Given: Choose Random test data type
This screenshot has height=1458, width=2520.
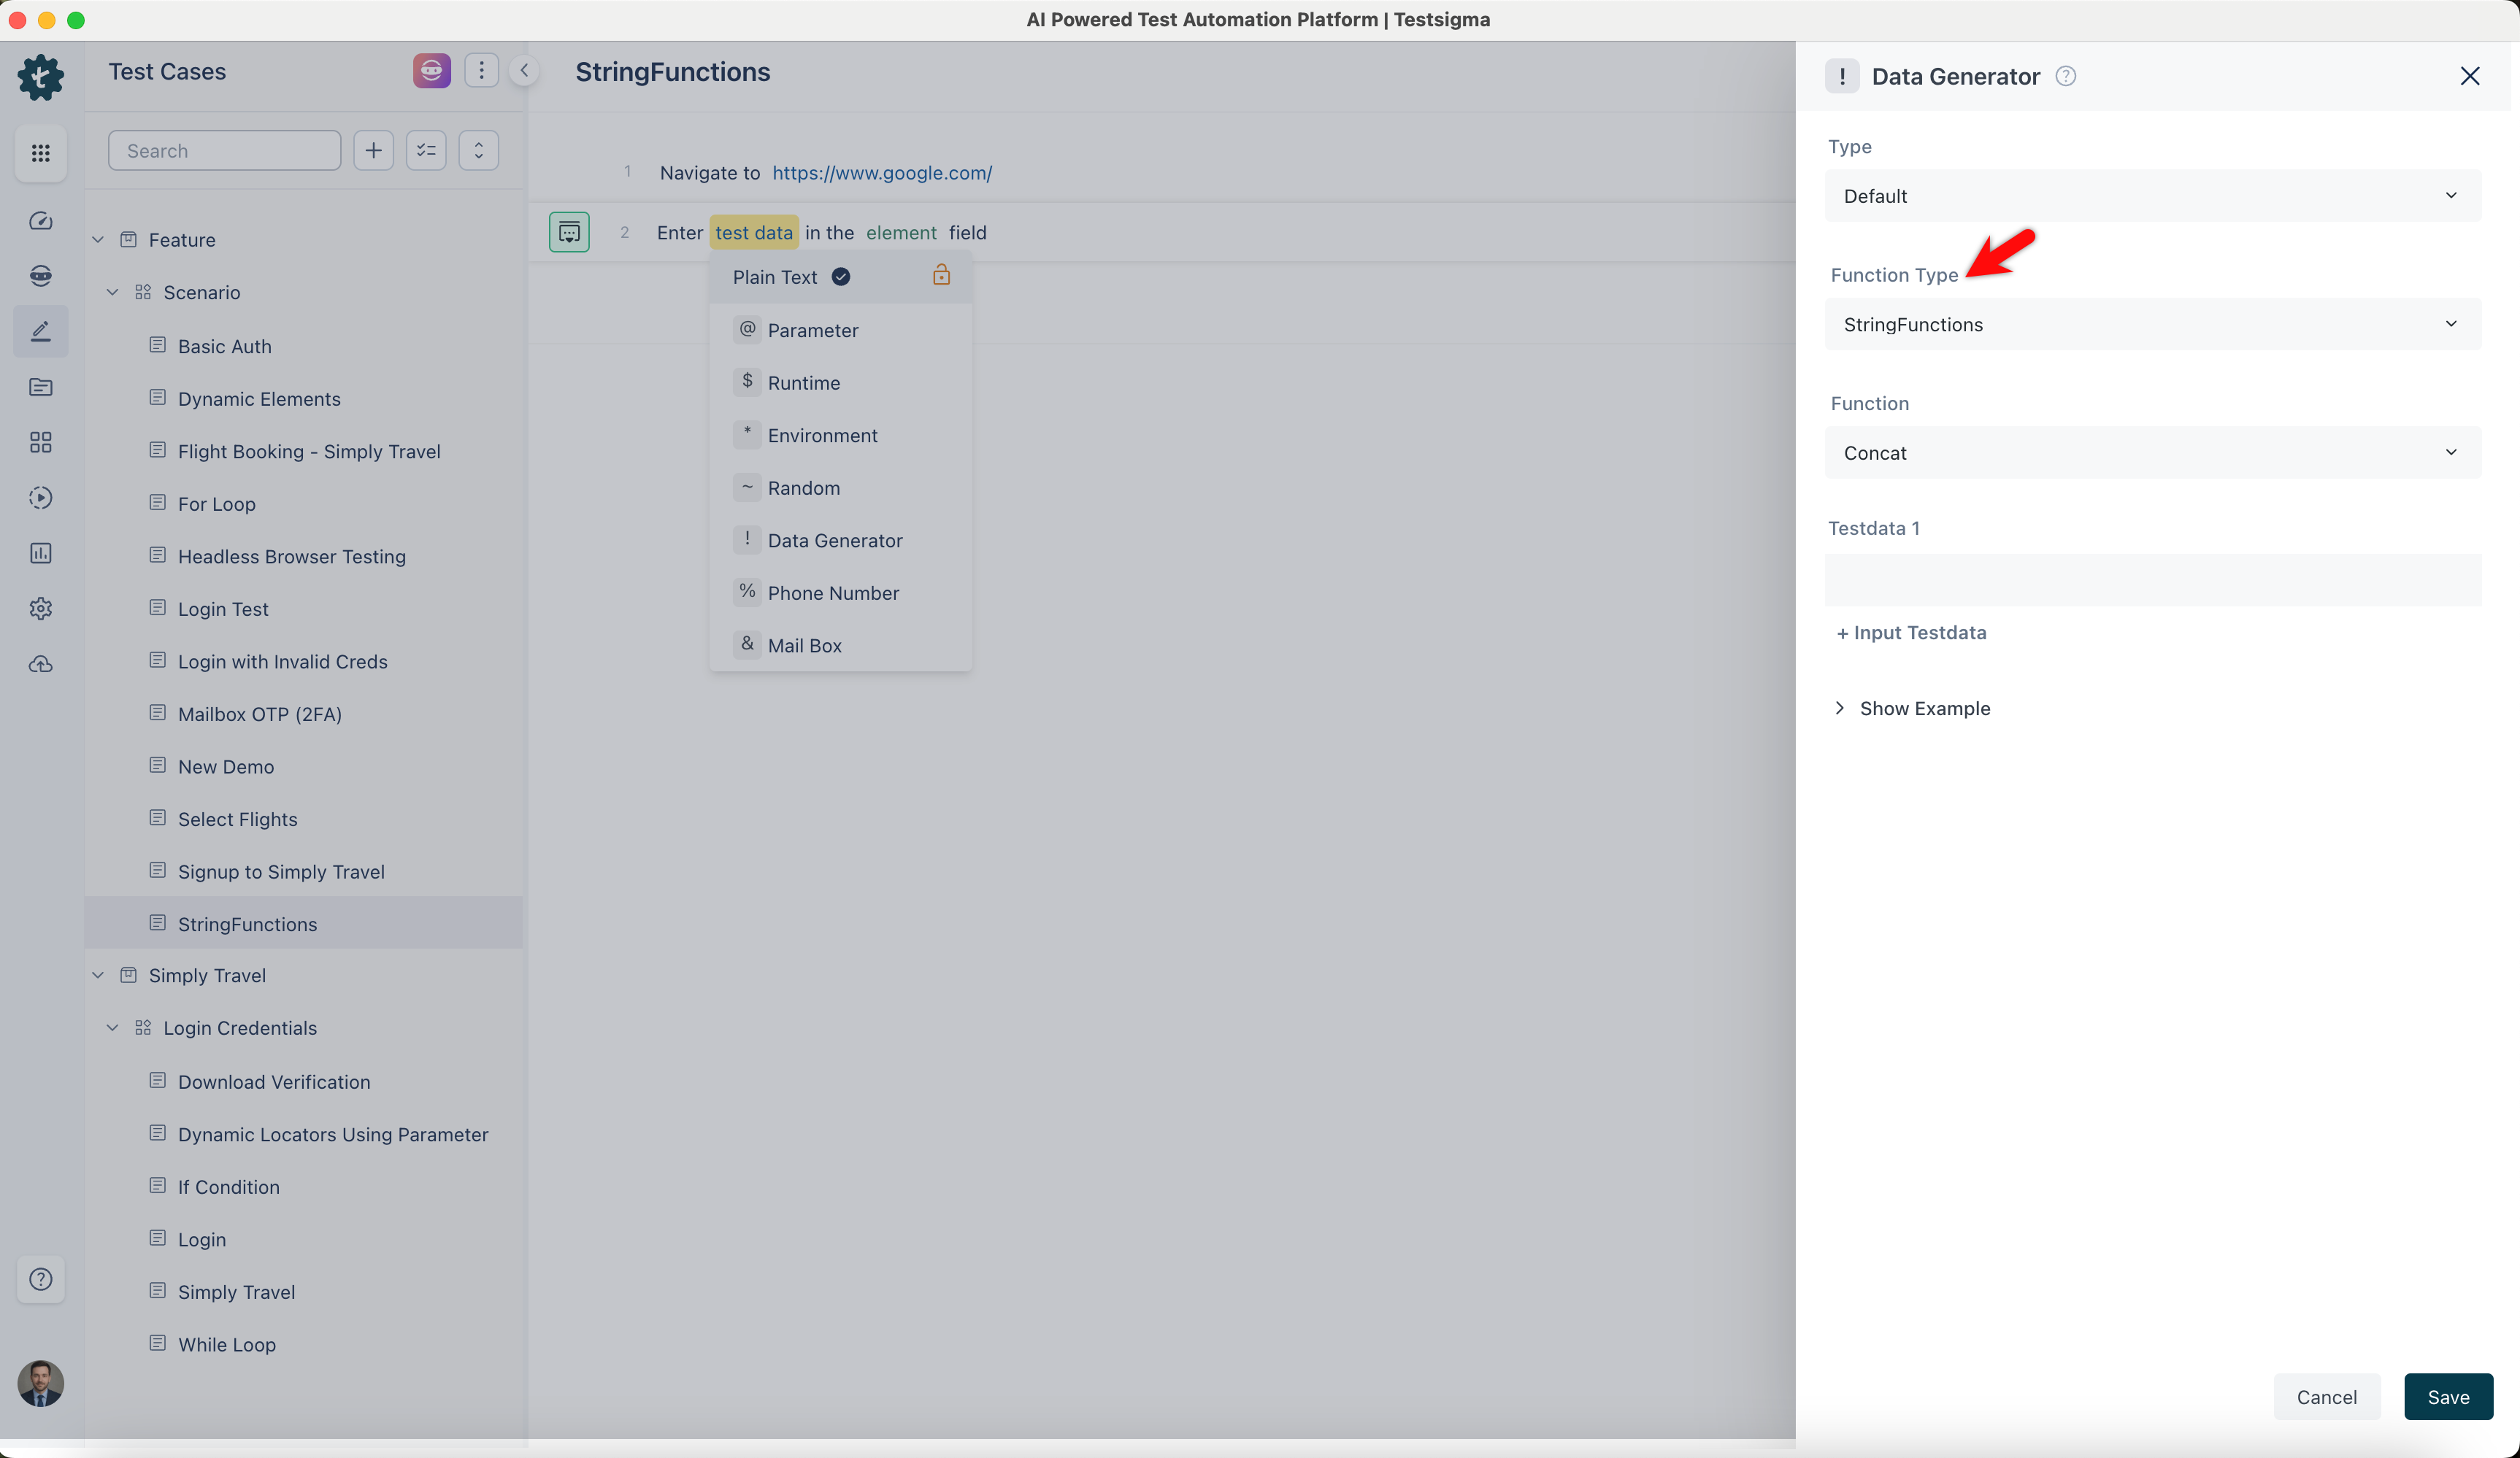Looking at the screenshot, I should [x=840, y=487].
